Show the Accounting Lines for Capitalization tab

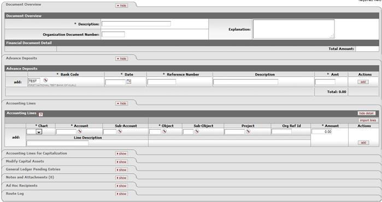[x=121, y=154]
